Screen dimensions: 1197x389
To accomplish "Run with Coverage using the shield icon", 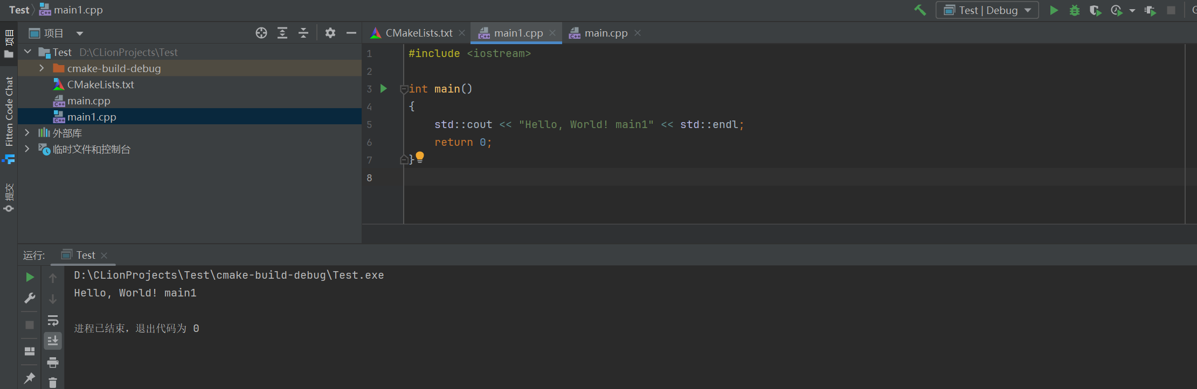I will point(1095,10).
